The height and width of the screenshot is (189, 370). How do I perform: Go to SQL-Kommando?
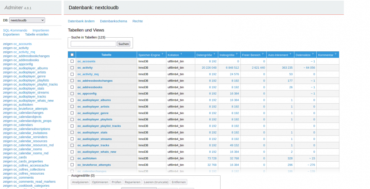[15, 30]
